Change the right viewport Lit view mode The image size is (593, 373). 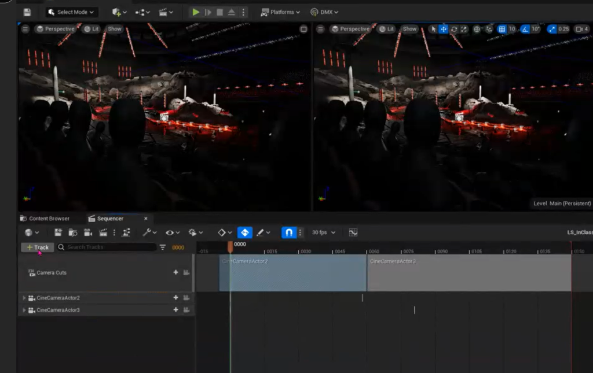[x=386, y=29]
